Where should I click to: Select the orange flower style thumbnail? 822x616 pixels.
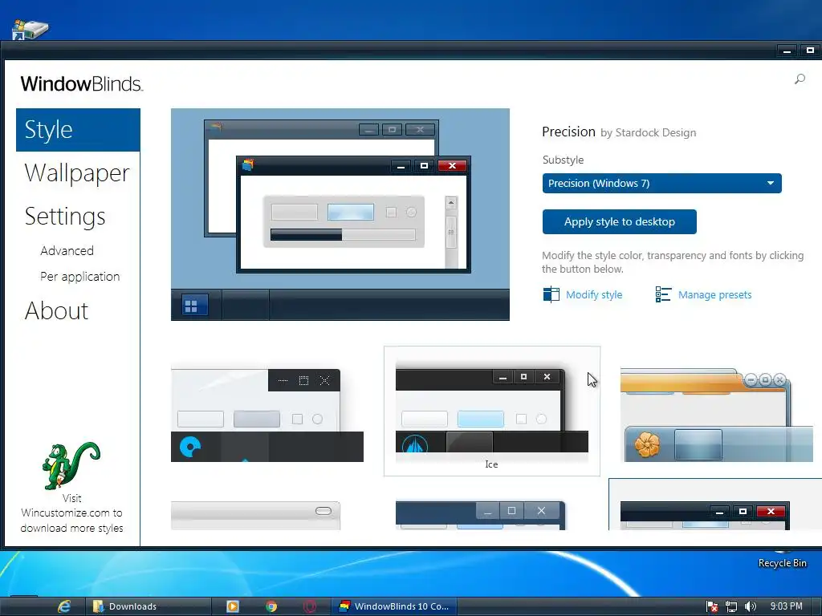(716, 415)
